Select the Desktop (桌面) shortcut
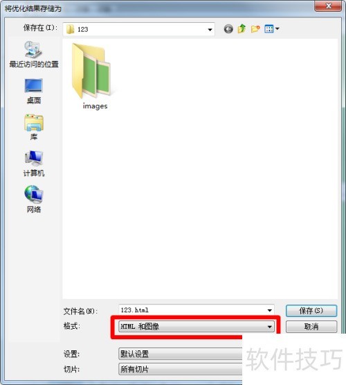The height and width of the screenshot is (385, 346). pyautogui.click(x=34, y=92)
